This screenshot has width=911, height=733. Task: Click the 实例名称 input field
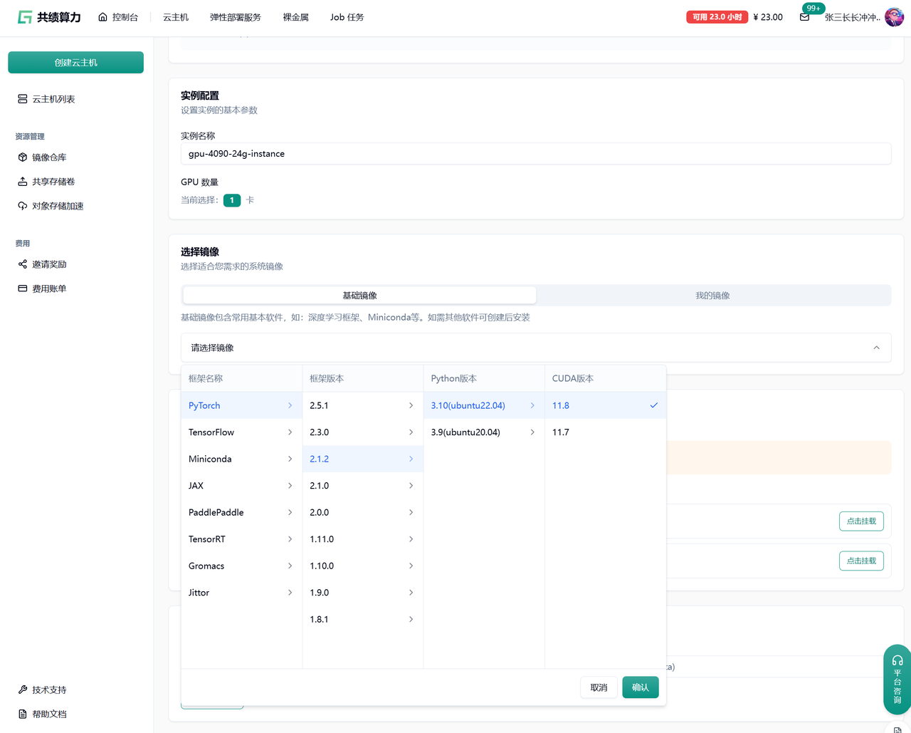tap(535, 154)
